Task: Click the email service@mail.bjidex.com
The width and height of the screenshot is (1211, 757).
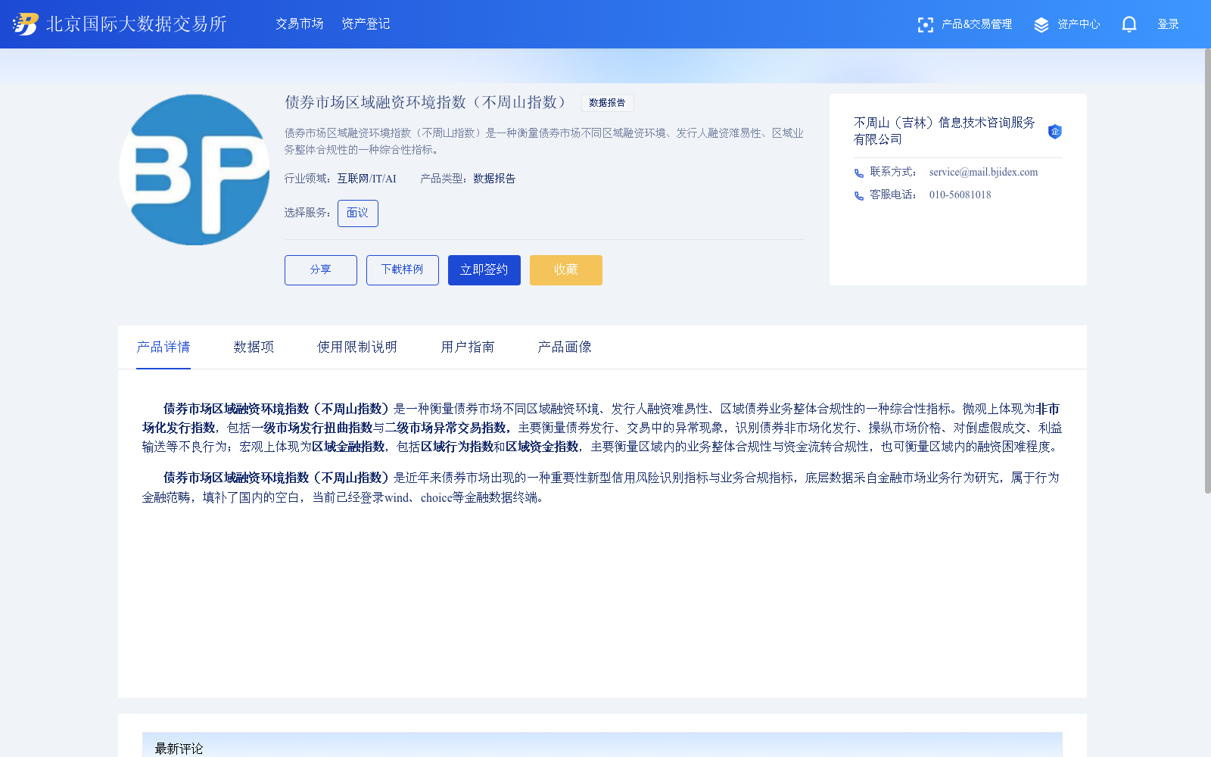Action: 983,173
